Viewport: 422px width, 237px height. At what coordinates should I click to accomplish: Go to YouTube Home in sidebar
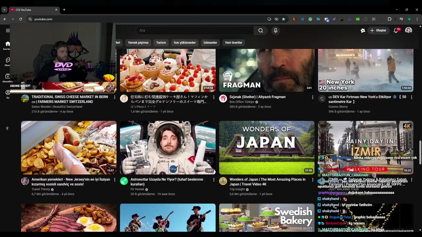pyautogui.click(x=8, y=45)
